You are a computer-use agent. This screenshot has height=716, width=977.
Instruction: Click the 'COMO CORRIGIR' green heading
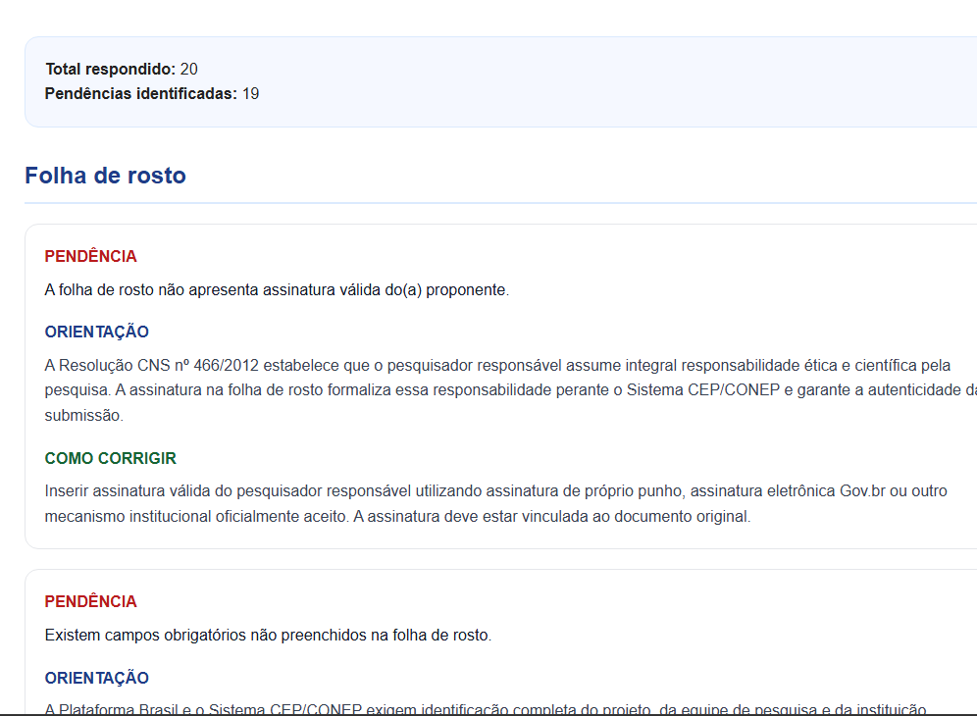pyautogui.click(x=110, y=458)
